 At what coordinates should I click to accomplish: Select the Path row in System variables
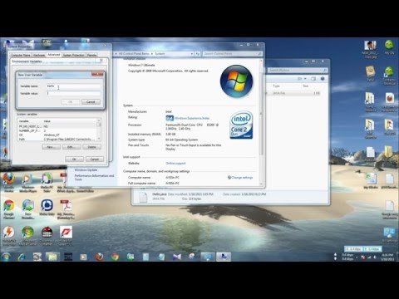click(x=57, y=139)
